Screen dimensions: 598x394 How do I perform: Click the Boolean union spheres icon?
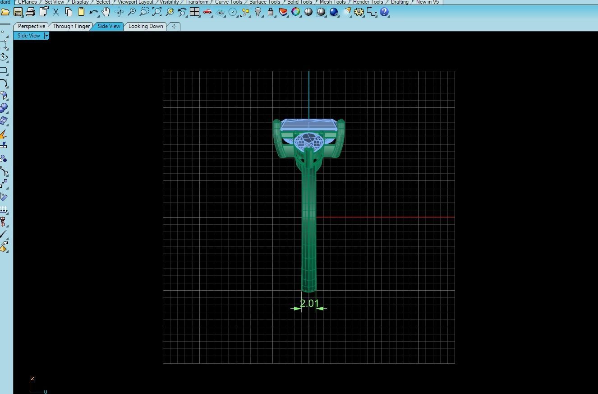(x=4, y=108)
